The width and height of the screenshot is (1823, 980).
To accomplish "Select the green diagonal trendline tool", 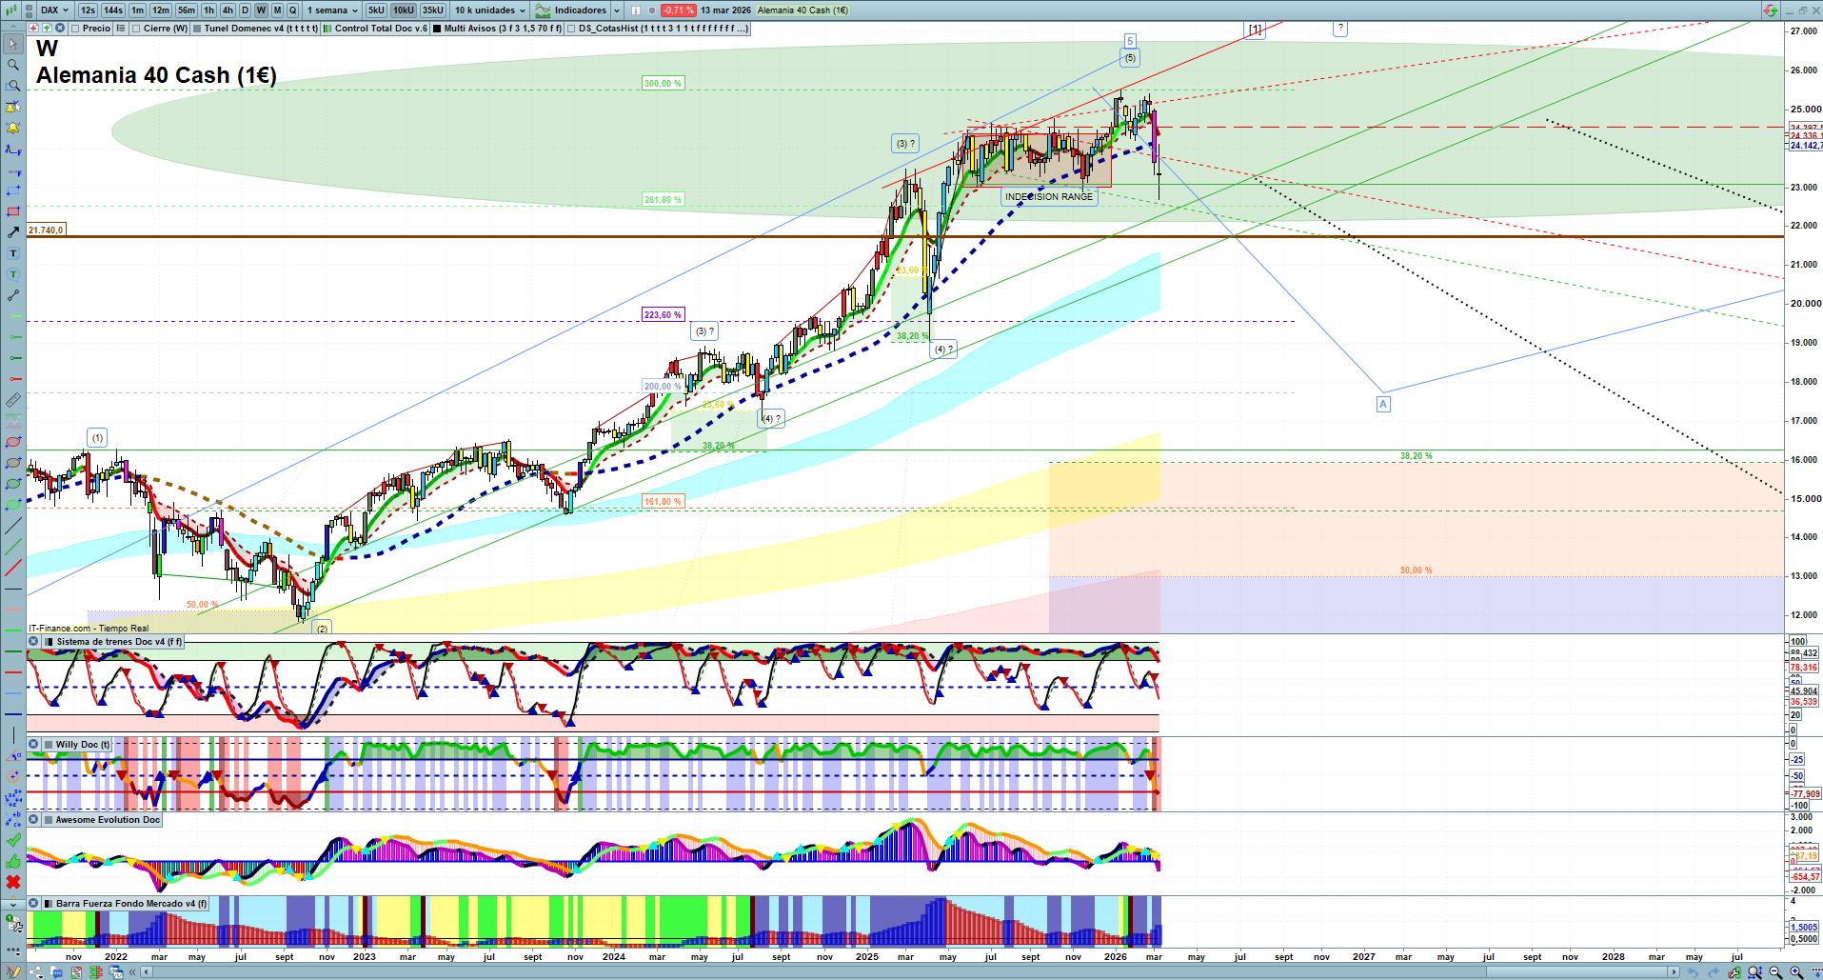I will tap(13, 547).
